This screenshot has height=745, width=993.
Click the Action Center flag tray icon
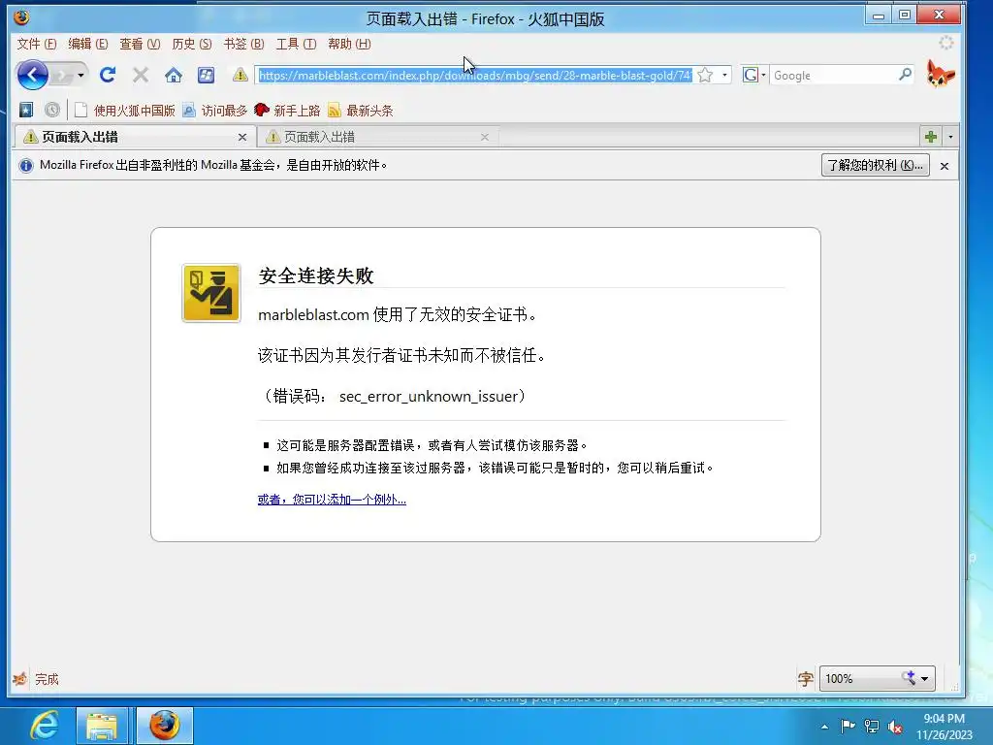click(848, 726)
